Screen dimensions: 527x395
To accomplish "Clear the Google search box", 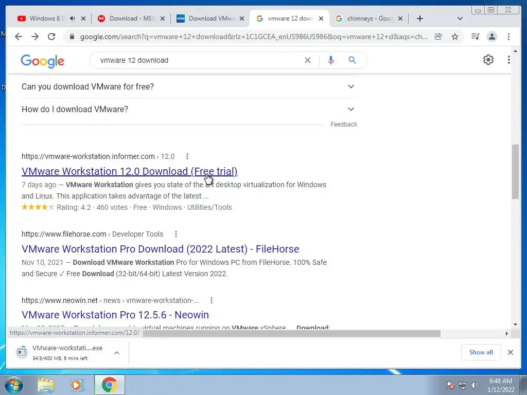I will tap(308, 60).
